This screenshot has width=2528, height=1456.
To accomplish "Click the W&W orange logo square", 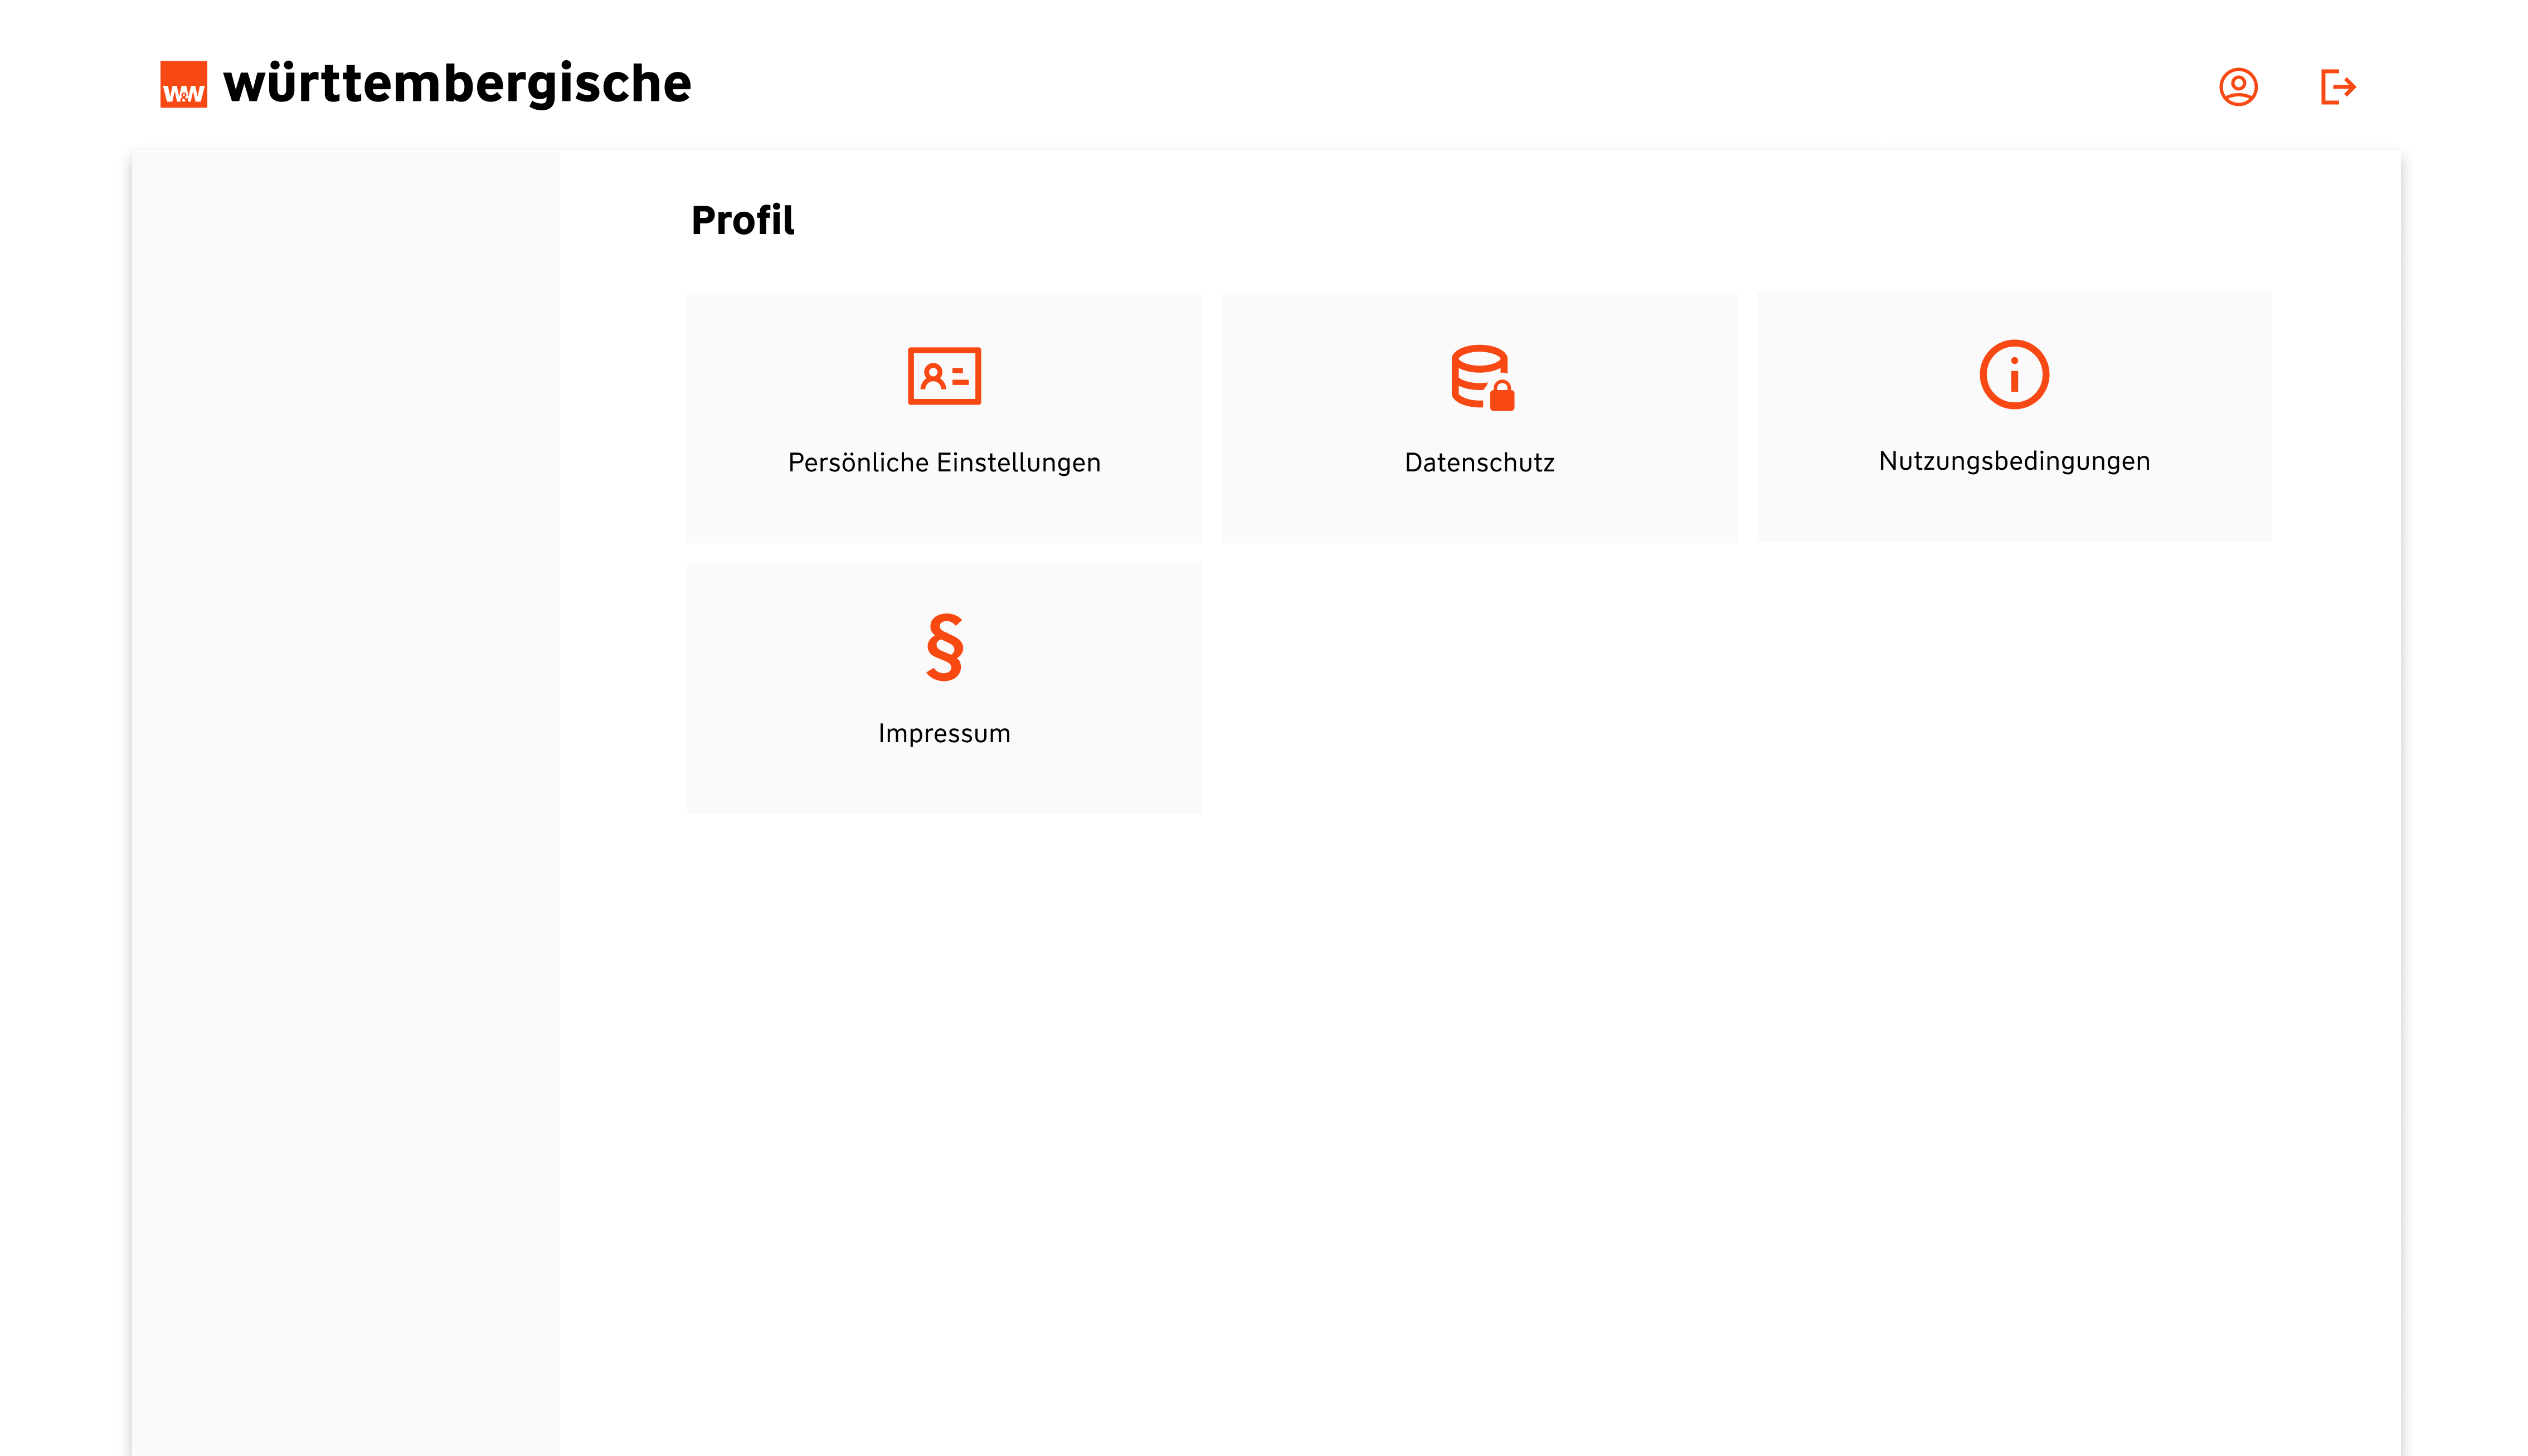I will (183, 84).
